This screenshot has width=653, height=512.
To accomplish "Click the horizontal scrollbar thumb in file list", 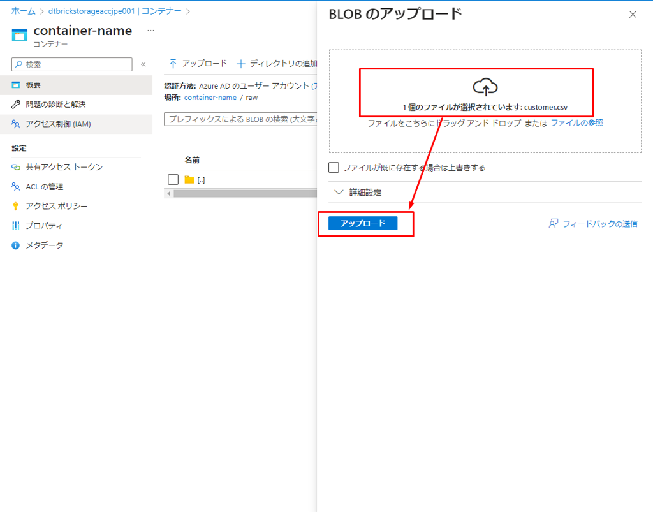I will pos(246,194).
